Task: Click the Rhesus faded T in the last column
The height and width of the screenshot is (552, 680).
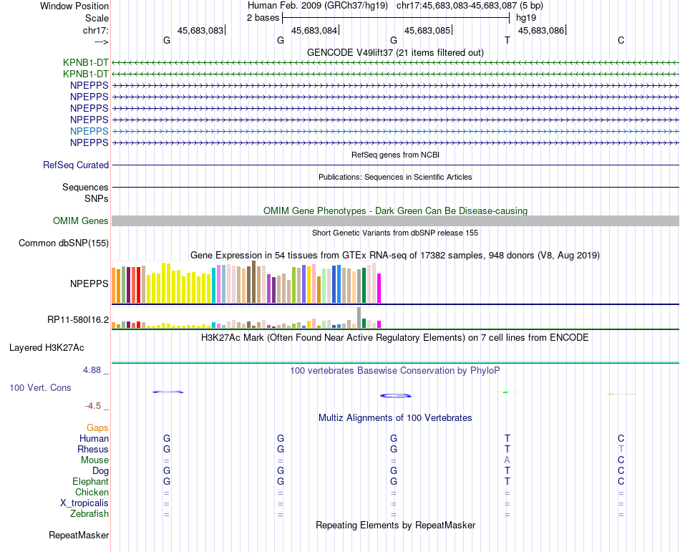Action: (621, 449)
